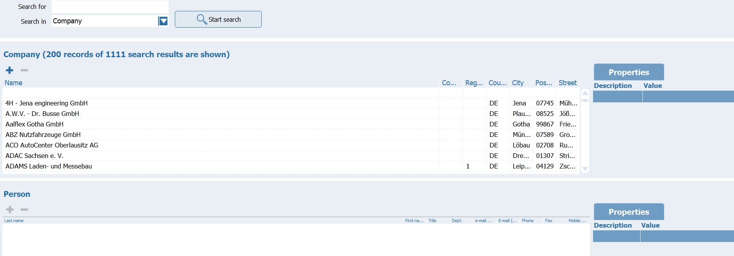Click city cell Löbau
734x256 pixels.
pos(521,145)
